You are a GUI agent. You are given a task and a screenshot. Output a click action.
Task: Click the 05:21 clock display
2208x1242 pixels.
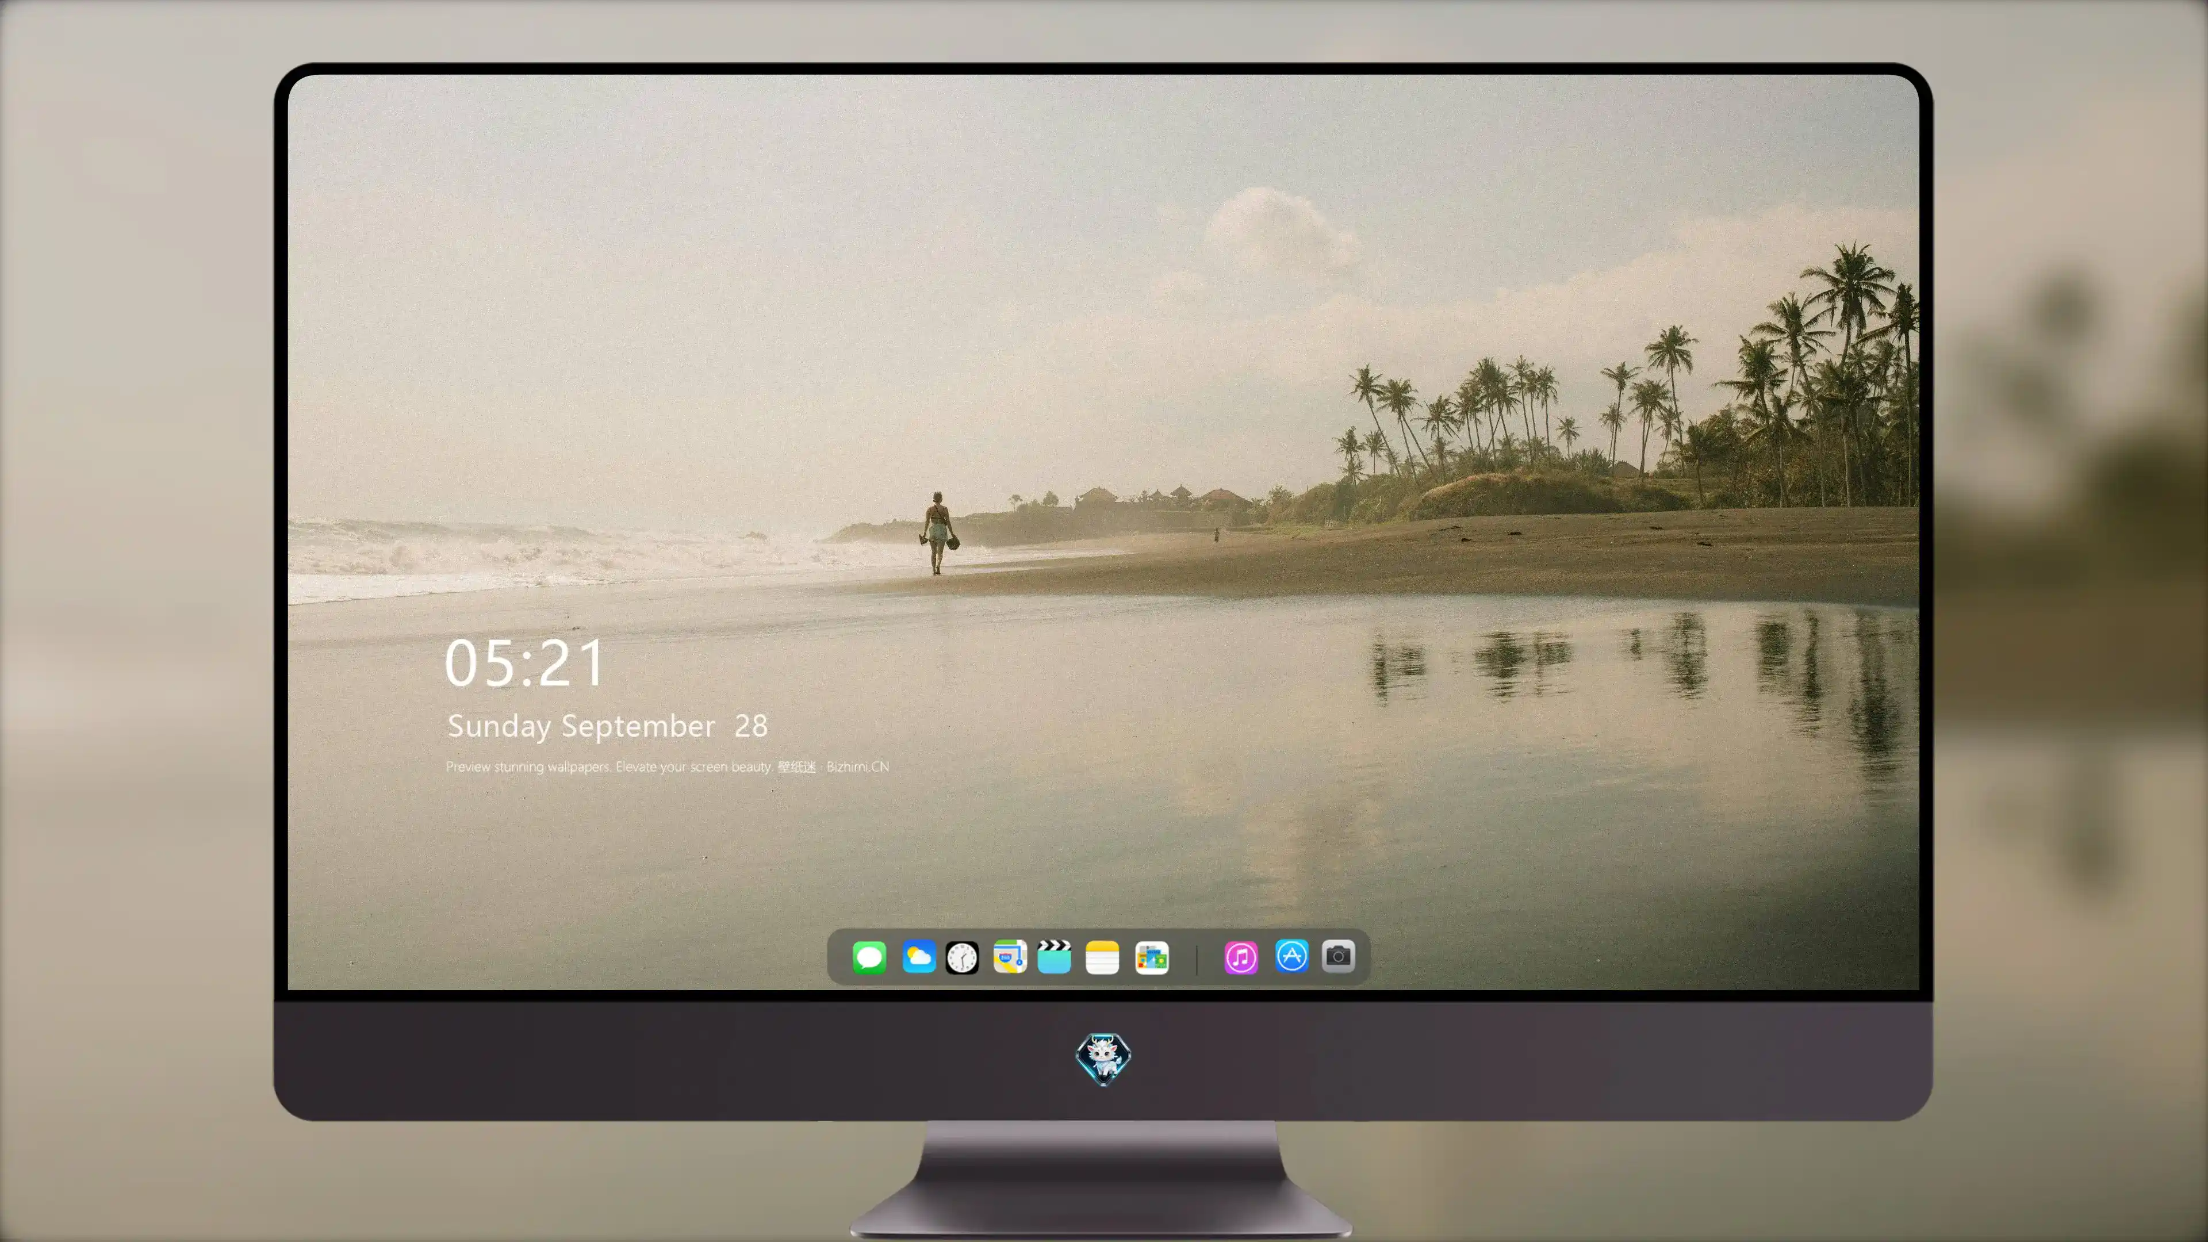[524, 664]
